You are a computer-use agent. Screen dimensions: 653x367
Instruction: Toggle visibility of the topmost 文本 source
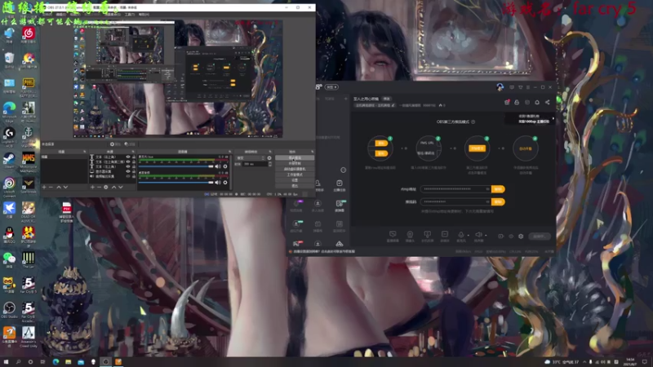[x=128, y=157]
